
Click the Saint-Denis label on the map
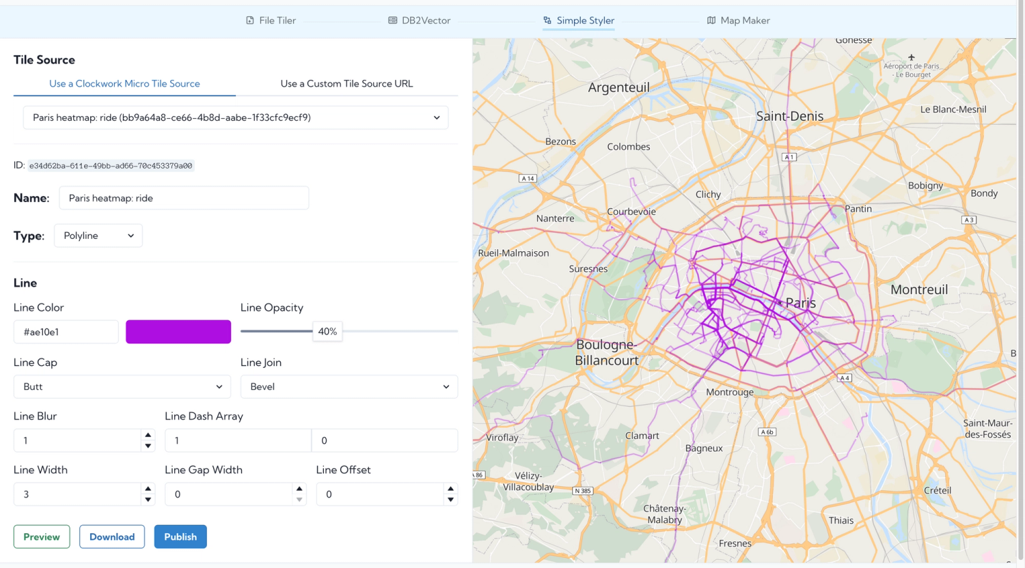tap(790, 116)
